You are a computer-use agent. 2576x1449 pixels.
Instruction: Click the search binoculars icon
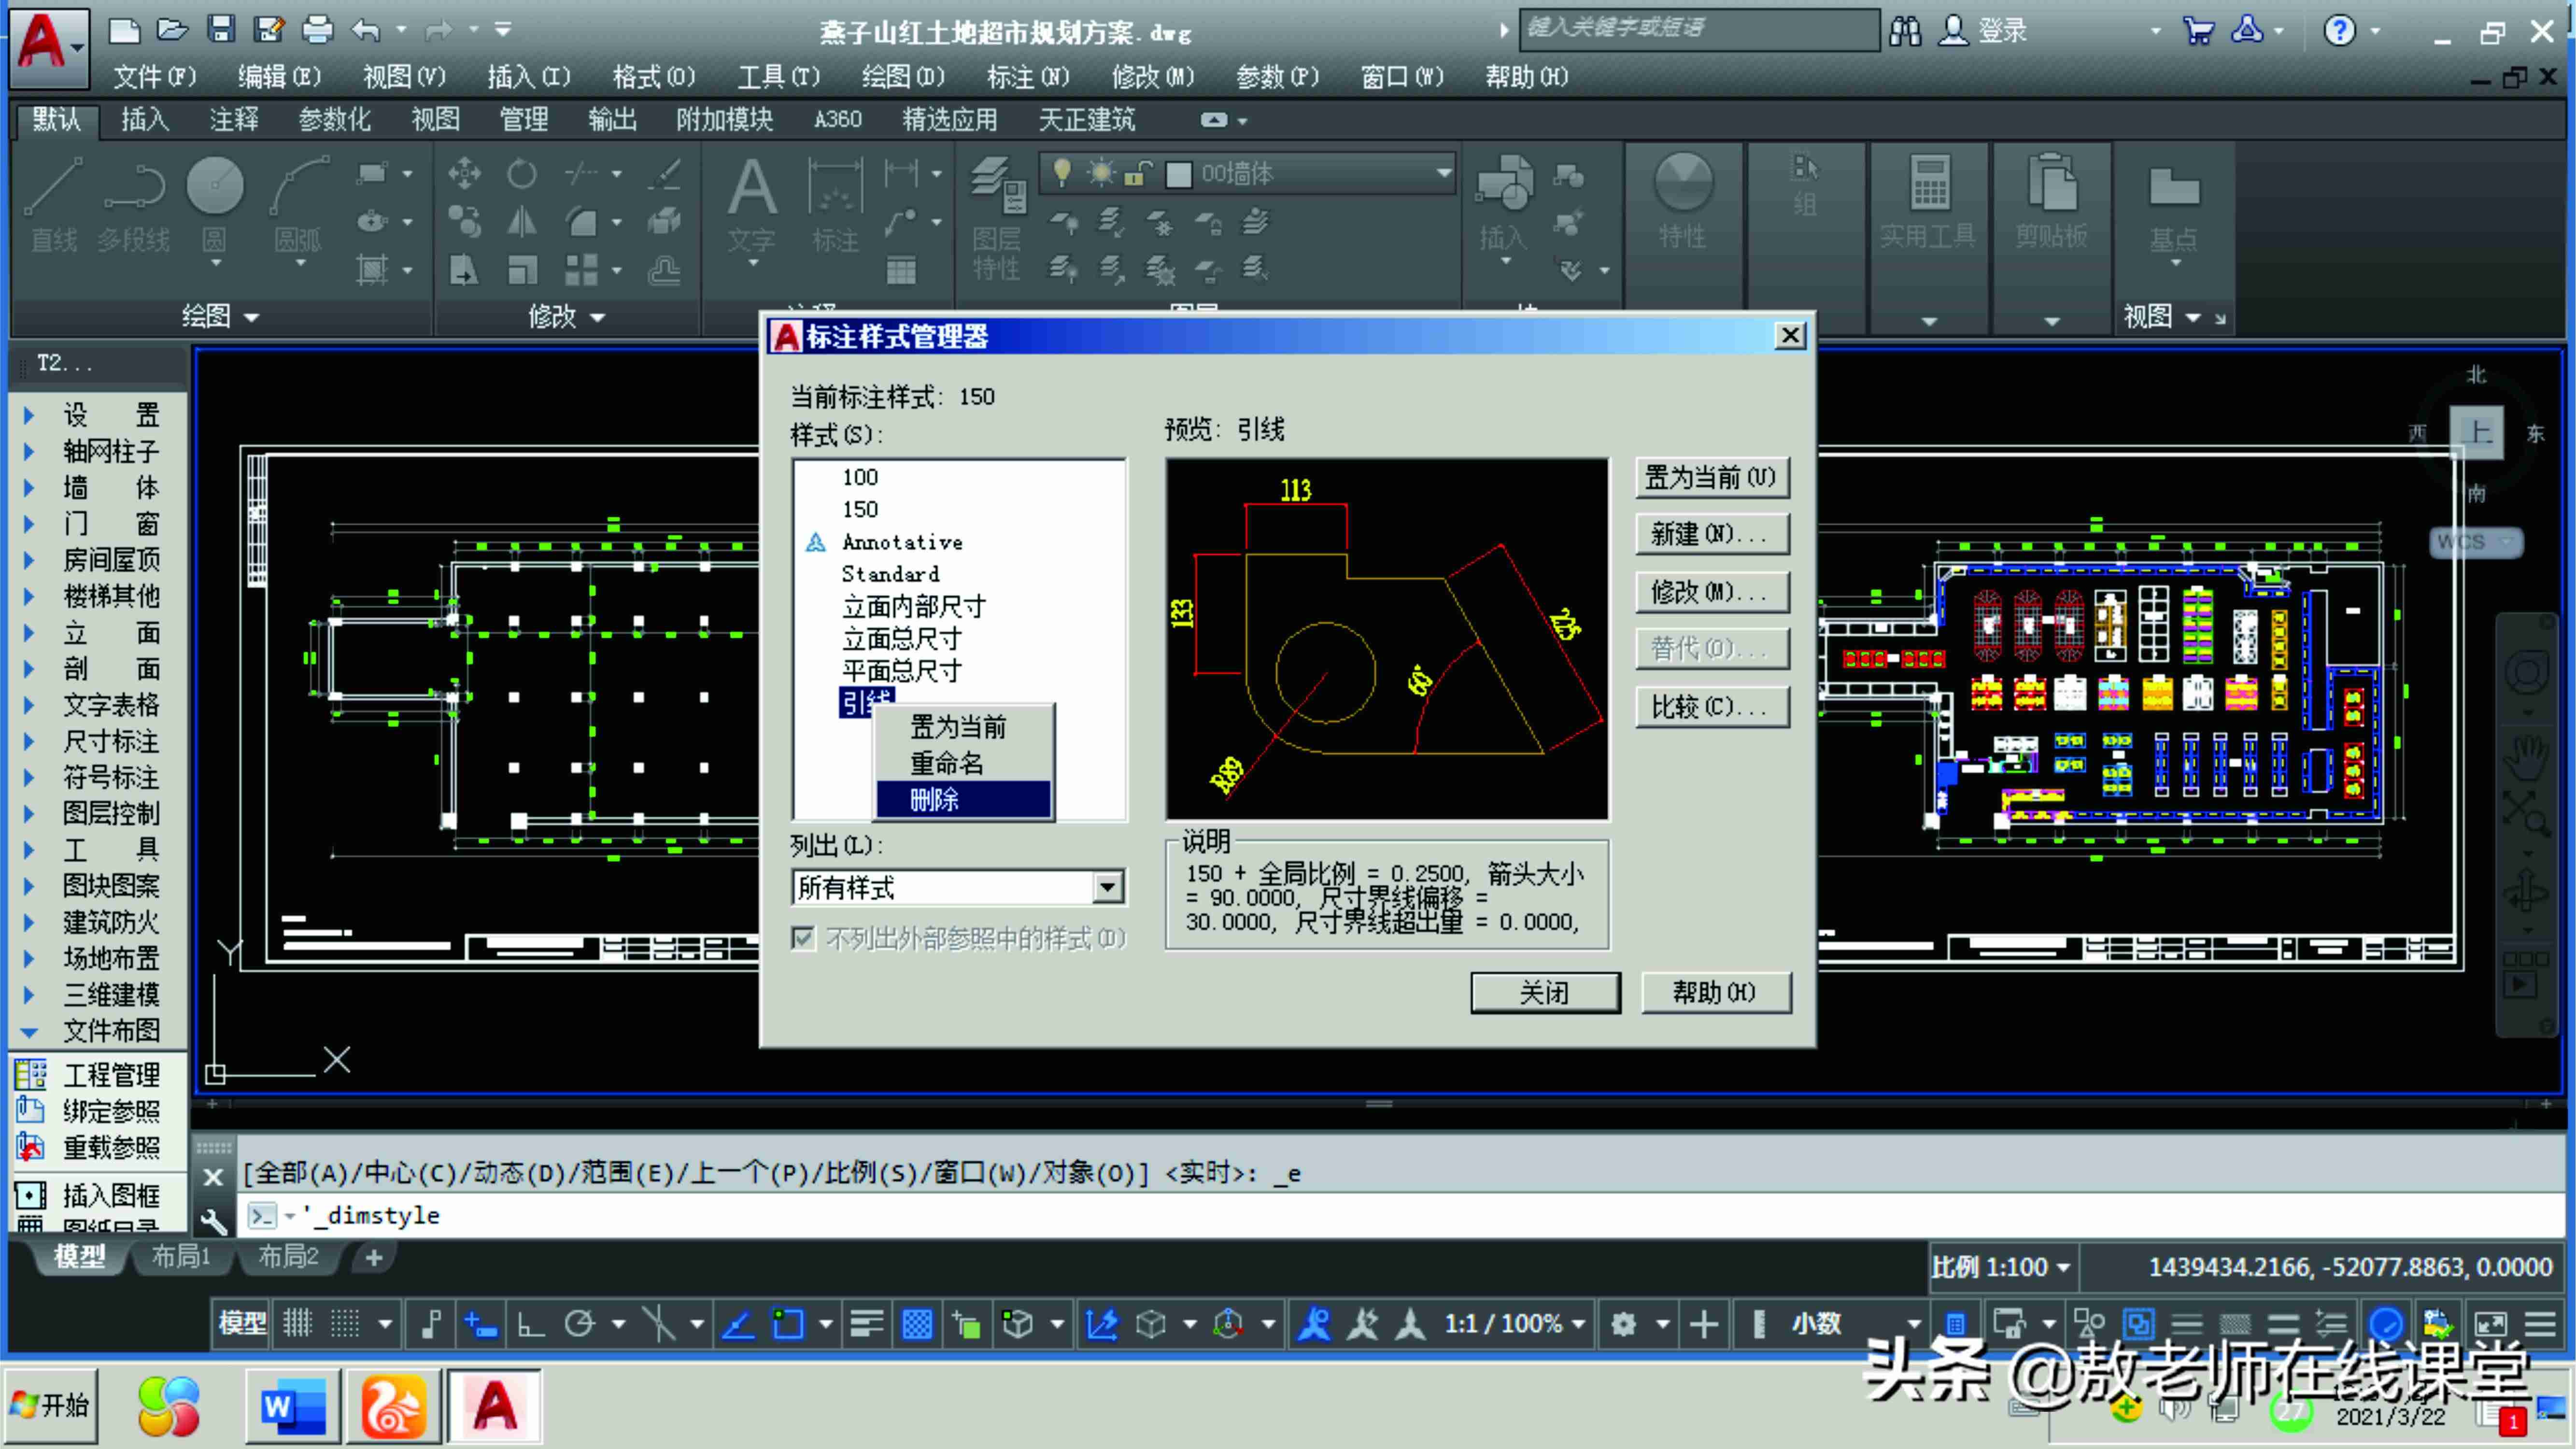coord(1905,31)
